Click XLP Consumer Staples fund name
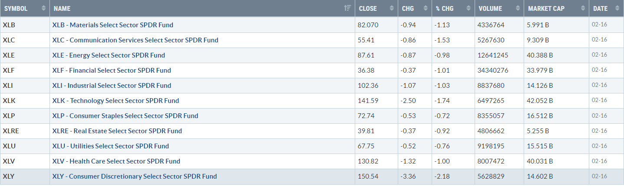This screenshot has height=186, width=624. click(x=125, y=116)
